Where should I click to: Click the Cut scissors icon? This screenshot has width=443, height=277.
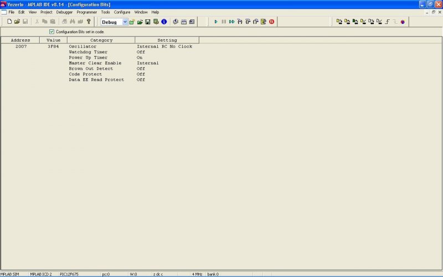(37, 22)
